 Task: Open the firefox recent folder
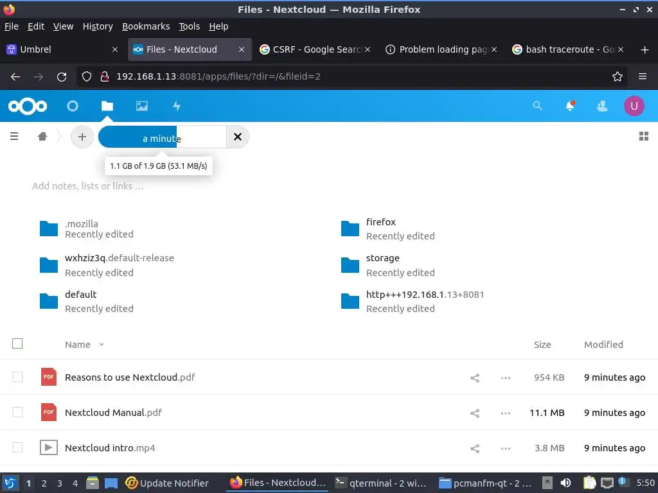[x=387, y=229]
